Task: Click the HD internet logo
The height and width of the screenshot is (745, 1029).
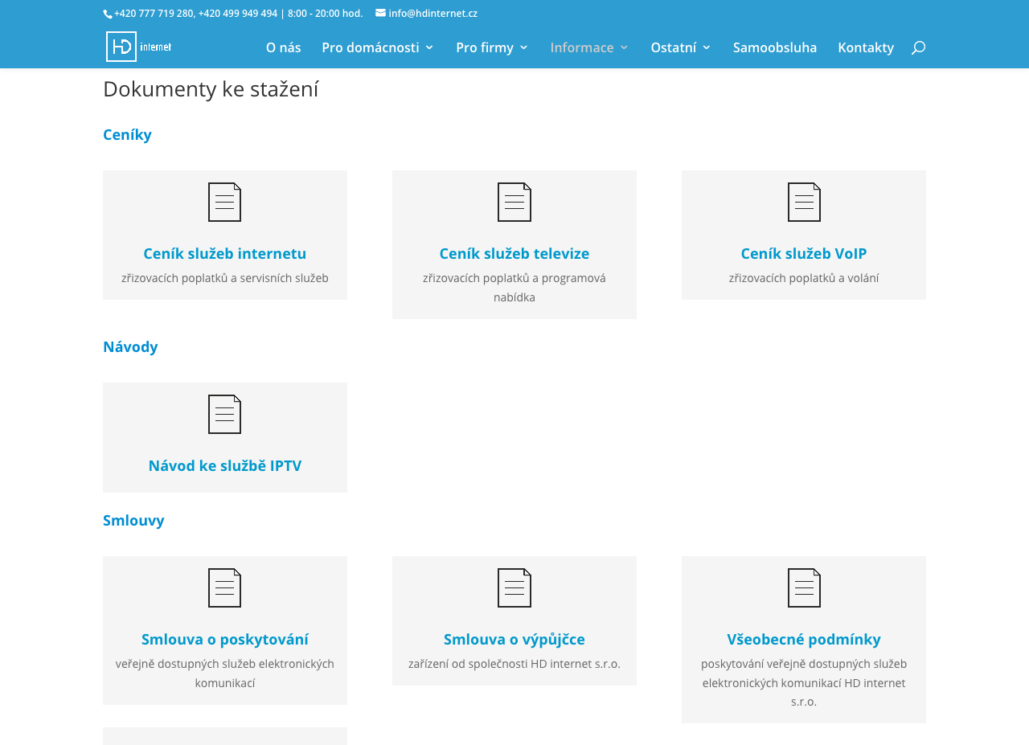Action: 139,47
